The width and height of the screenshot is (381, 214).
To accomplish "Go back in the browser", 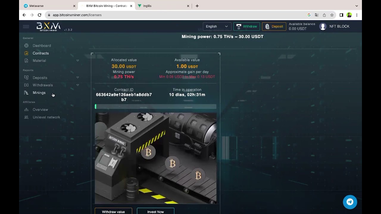I will [24, 15].
